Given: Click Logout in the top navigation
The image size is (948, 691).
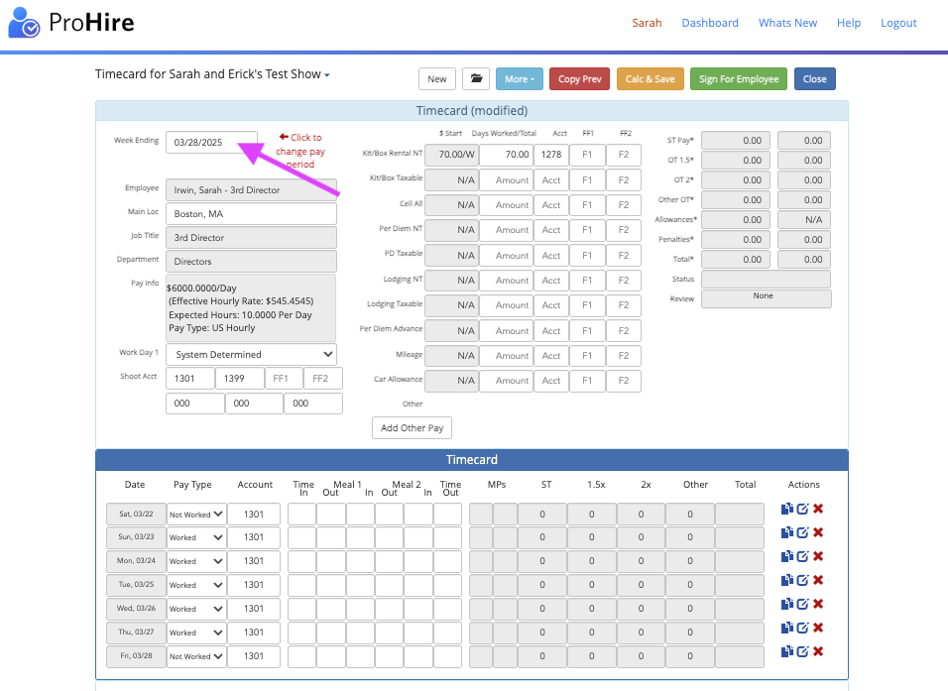Looking at the screenshot, I should coord(898,23).
